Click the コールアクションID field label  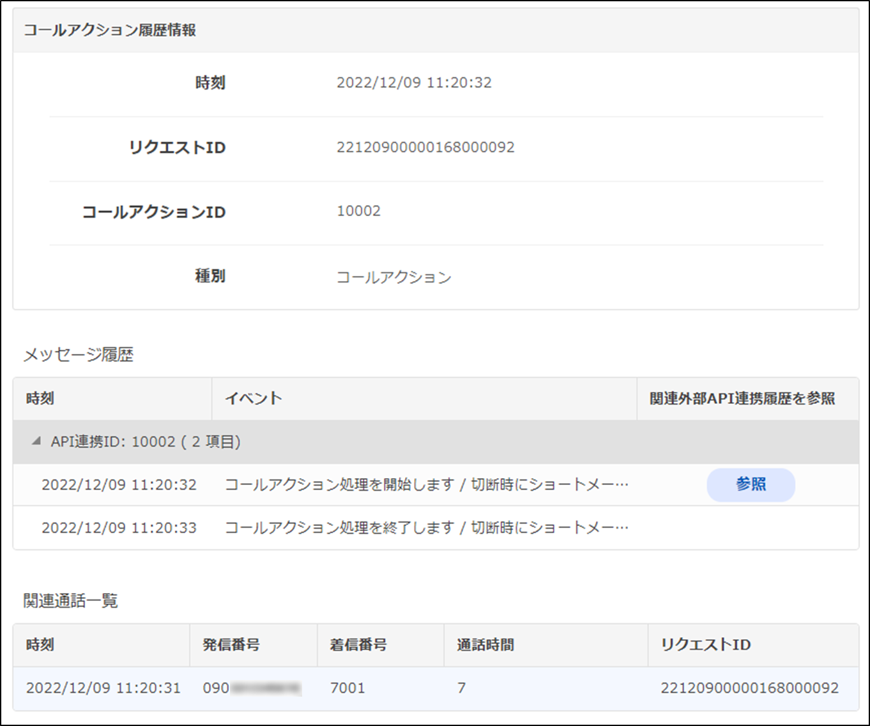pos(154,212)
